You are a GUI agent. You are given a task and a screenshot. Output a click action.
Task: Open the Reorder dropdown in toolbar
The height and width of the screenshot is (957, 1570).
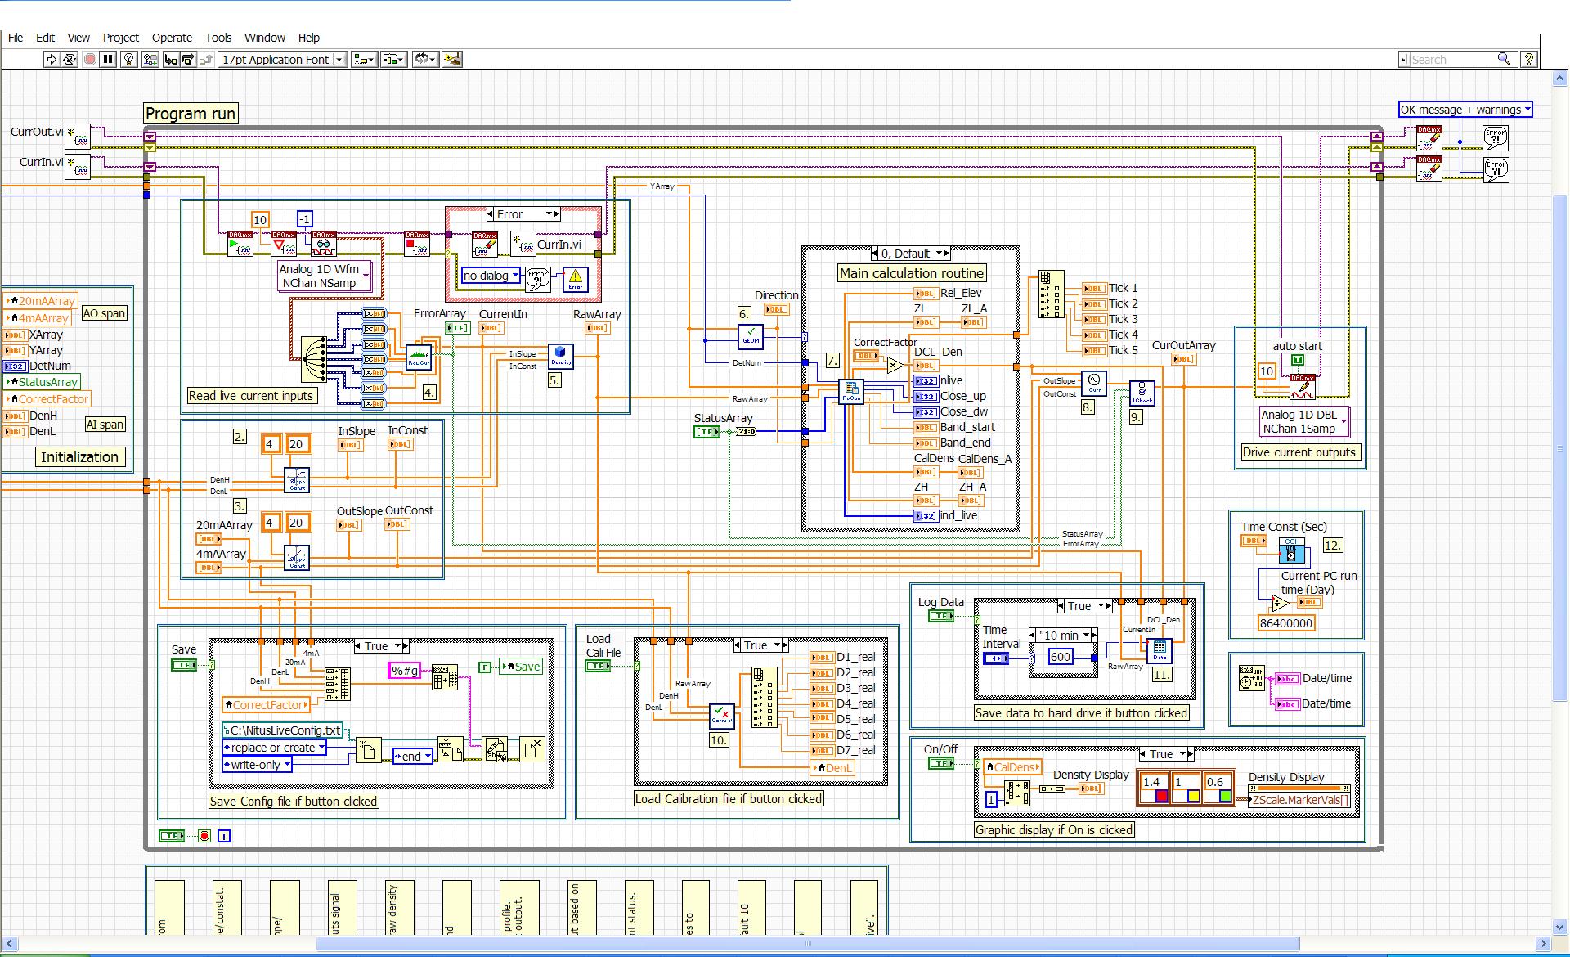coord(425,59)
